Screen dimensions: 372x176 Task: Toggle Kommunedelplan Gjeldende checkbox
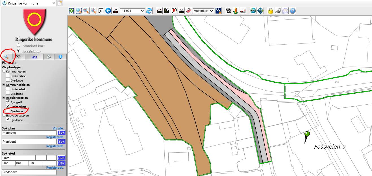coord(8,93)
